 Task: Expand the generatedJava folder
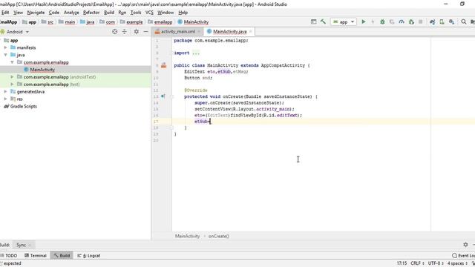(5, 91)
